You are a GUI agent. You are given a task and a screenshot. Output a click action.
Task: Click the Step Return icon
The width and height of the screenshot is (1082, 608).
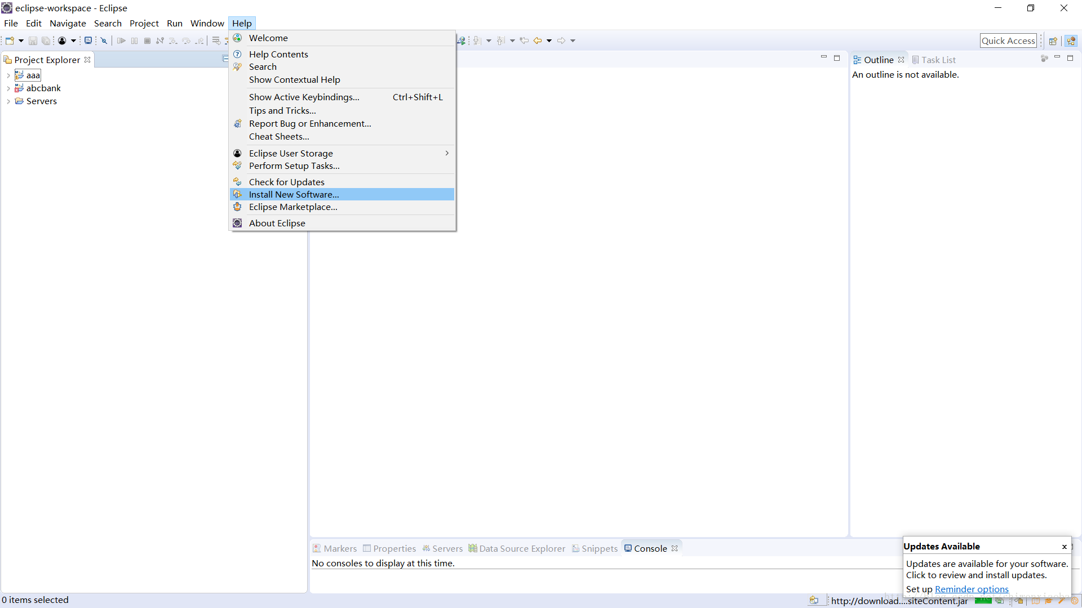[199, 41]
